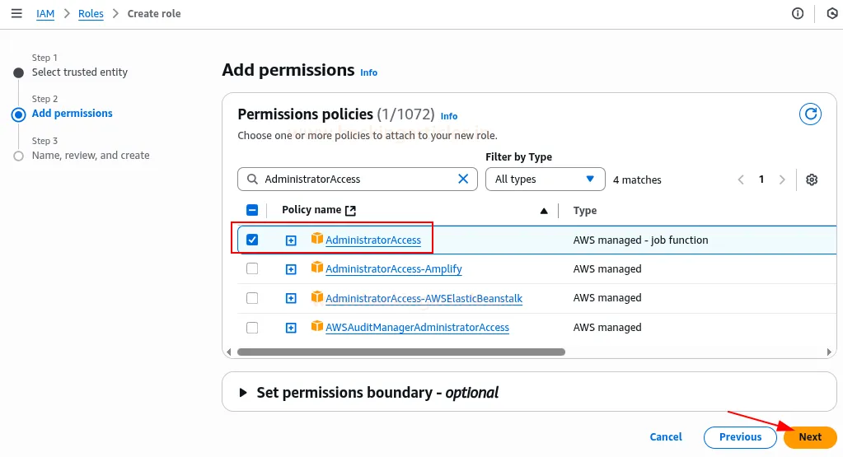
Task: Clear the AdministratorAccess search text
Action: [x=463, y=179]
